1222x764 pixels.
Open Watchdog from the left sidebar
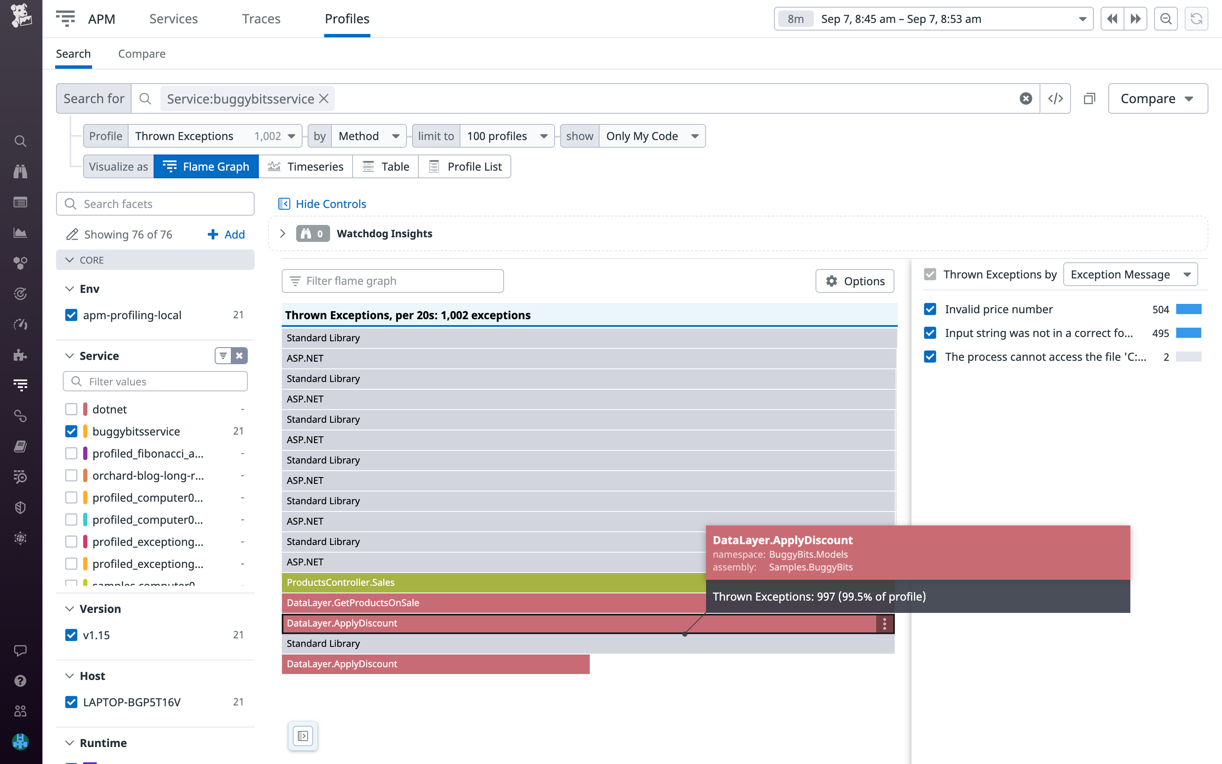20,171
